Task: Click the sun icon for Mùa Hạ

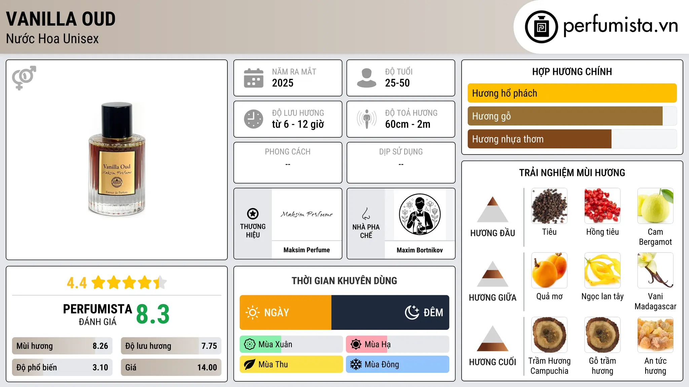Action: click(356, 344)
